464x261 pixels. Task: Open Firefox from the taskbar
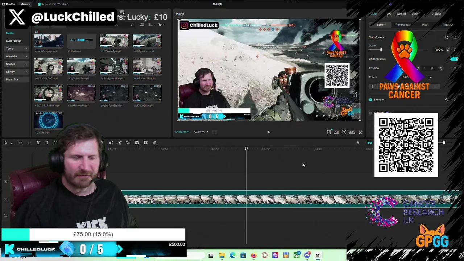click(x=254, y=256)
